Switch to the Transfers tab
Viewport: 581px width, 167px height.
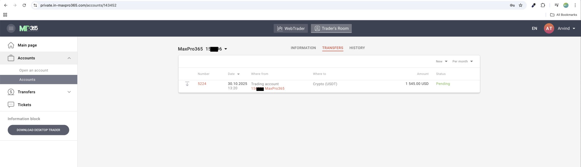[x=333, y=48]
